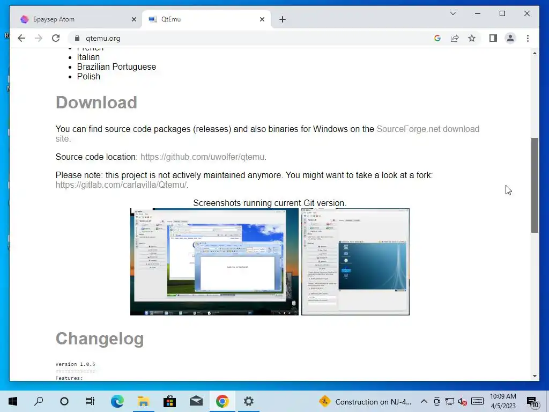
Task: Open the profile avatar menu
Action: tap(510, 38)
